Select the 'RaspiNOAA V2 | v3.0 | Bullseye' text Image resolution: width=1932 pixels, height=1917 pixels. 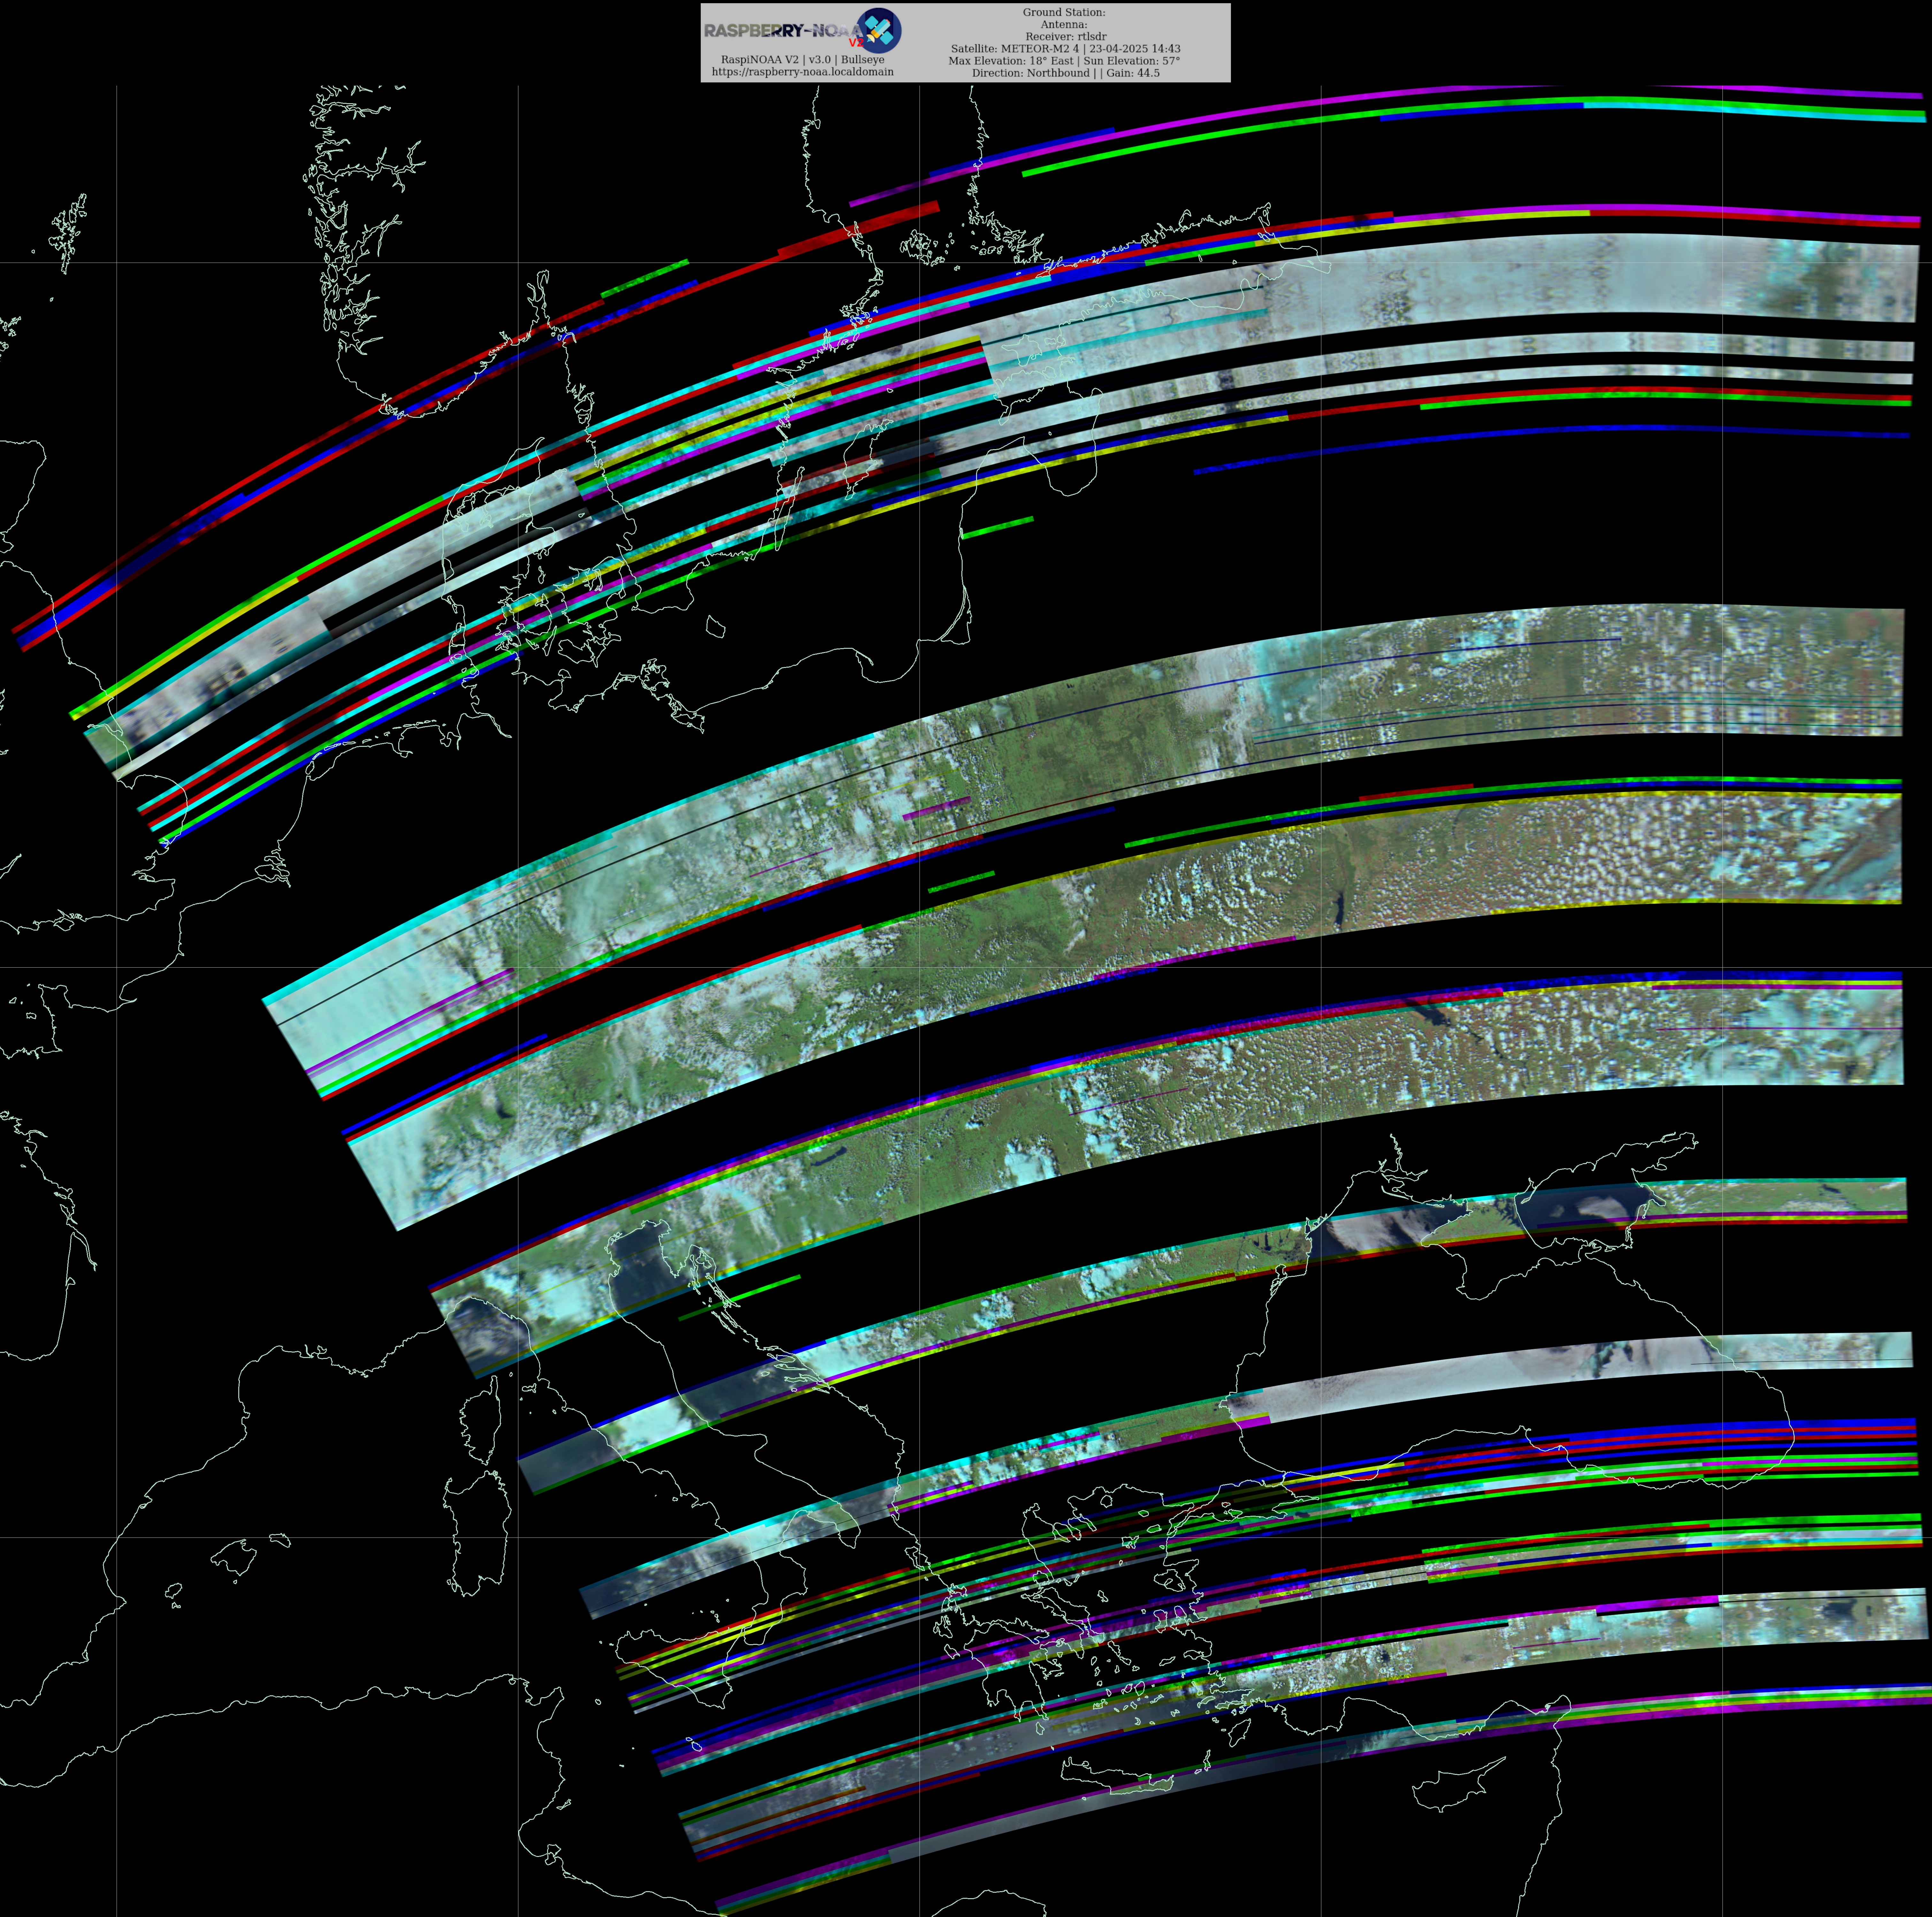[x=803, y=60]
